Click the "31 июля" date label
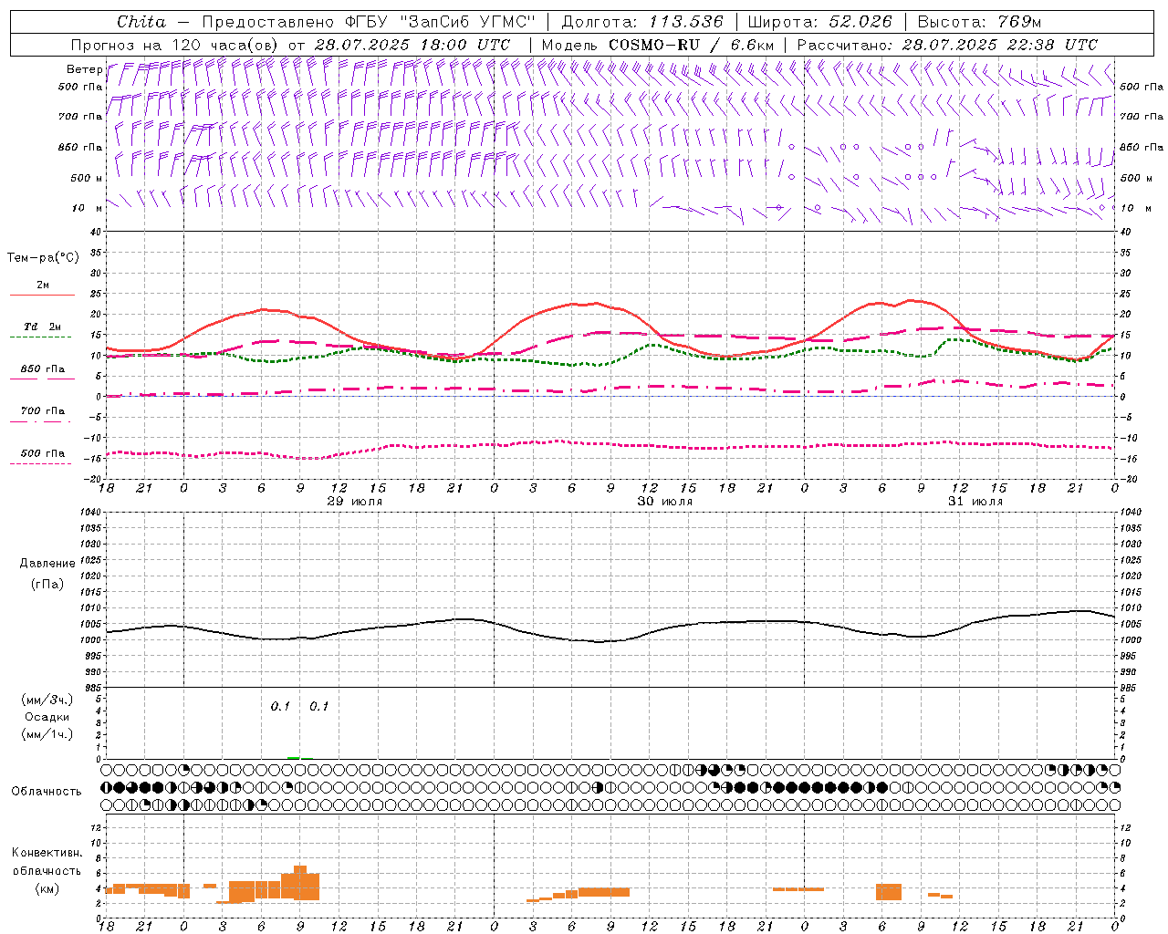Image resolution: width=1168 pixels, height=934 pixels. tap(975, 502)
